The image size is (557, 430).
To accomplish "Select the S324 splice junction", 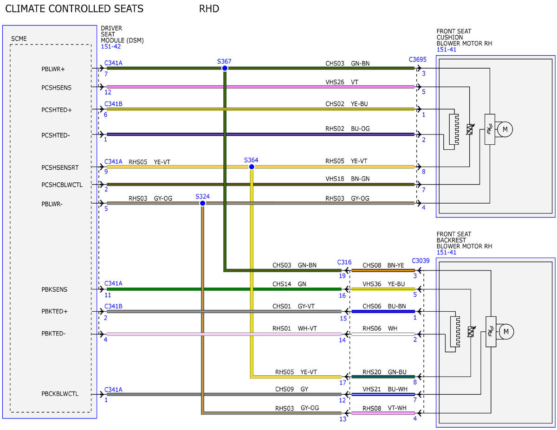I will 202,203.
